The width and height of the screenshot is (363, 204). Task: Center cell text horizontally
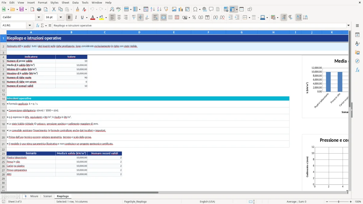119,18
